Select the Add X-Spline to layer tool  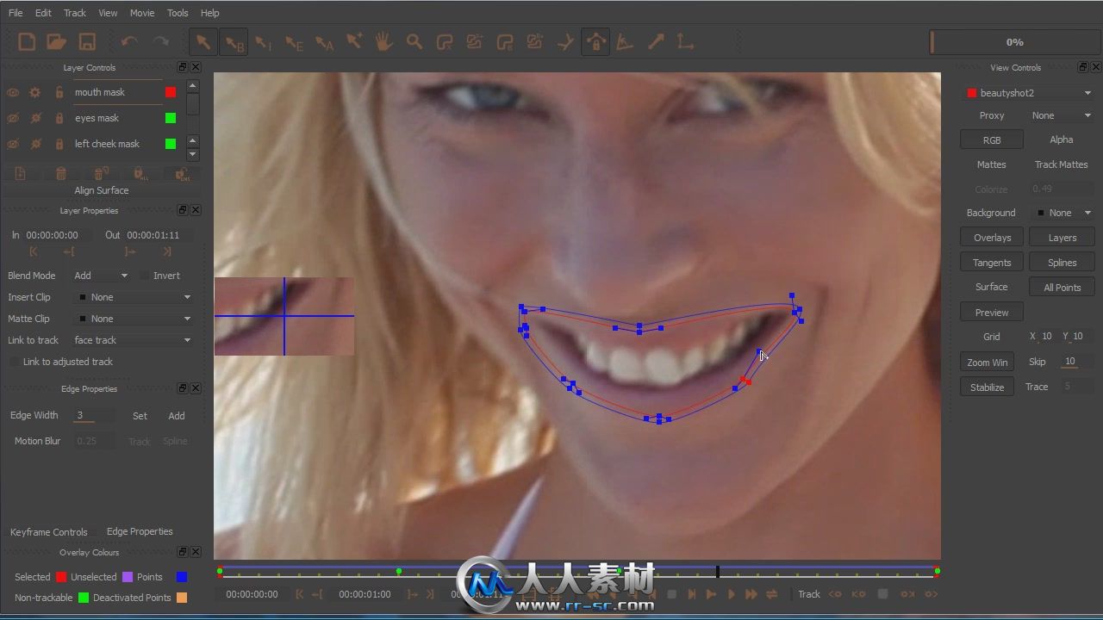pos(475,41)
